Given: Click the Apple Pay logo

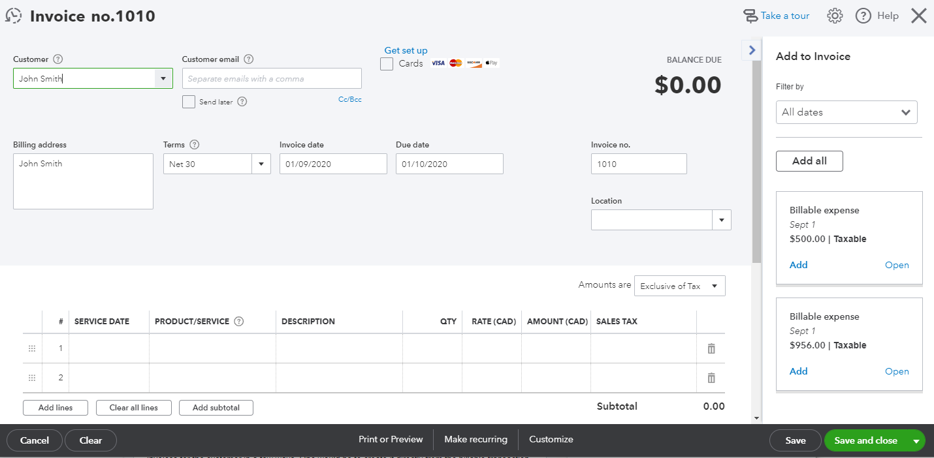Looking at the screenshot, I should tap(492, 63).
